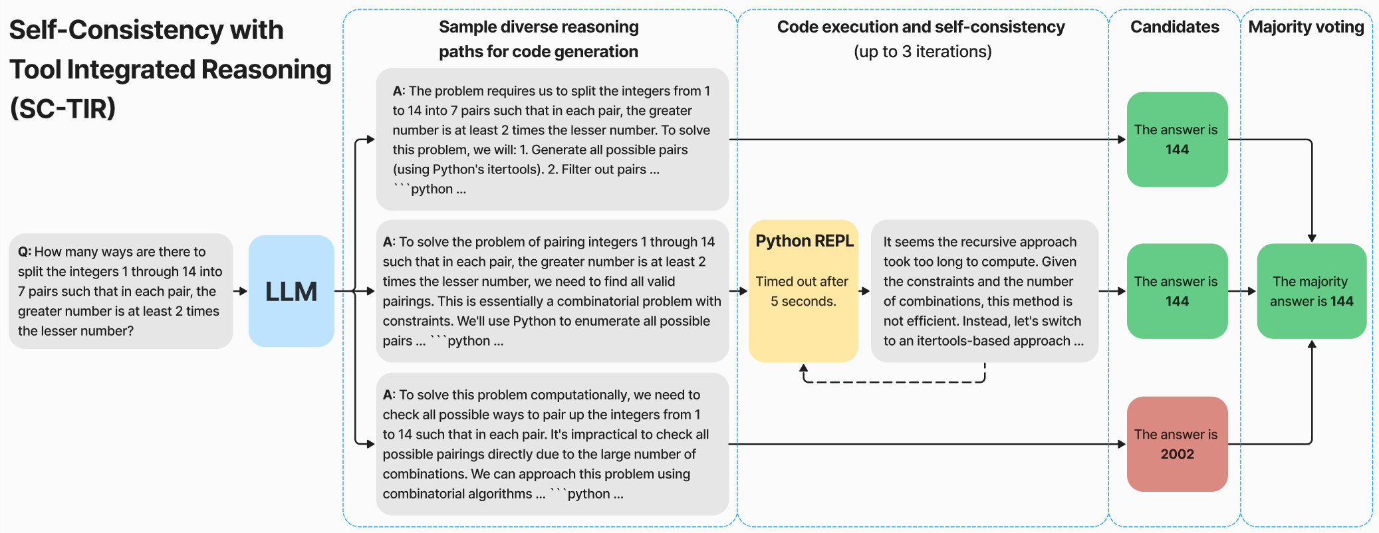Click 'Sample diverse reasoning paths' heading
The width and height of the screenshot is (1379, 533).
(539, 39)
